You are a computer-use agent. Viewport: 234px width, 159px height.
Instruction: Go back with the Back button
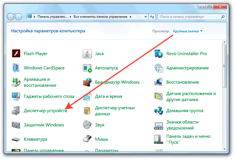(10, 17)
